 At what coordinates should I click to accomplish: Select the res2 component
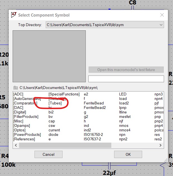tap(158, 139)
